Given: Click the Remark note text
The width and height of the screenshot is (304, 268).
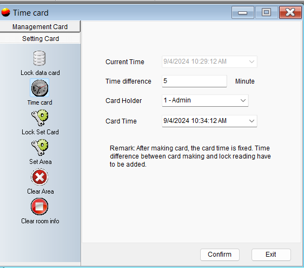Looking at the screenshot, I should [190, 156].
